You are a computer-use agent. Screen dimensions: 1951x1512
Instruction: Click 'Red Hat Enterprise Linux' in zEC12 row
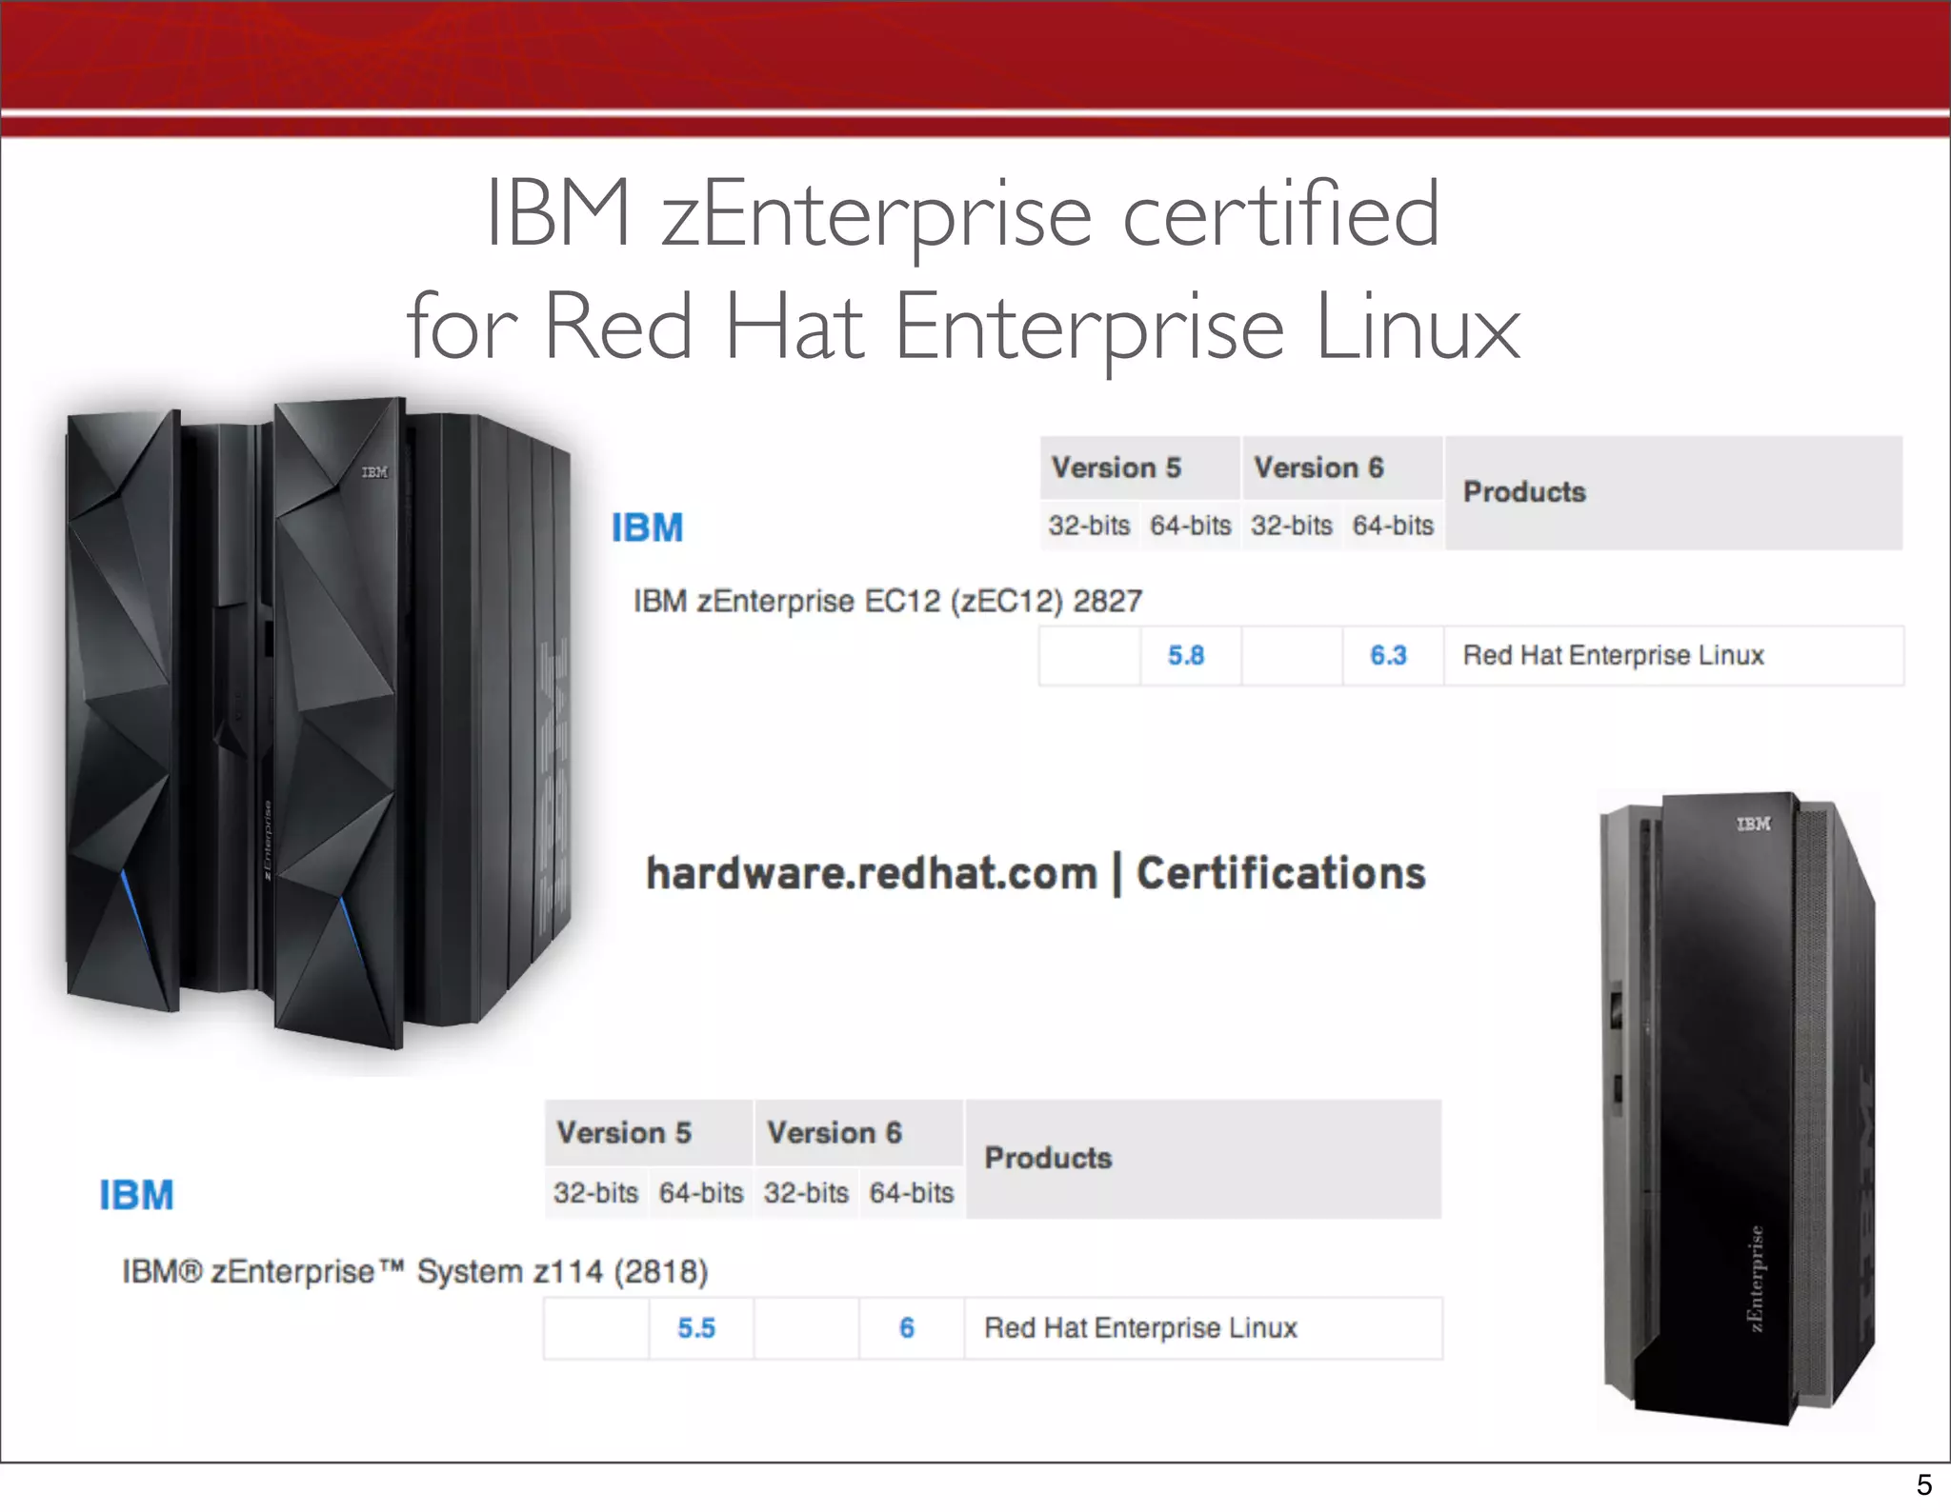point(1614,655)
